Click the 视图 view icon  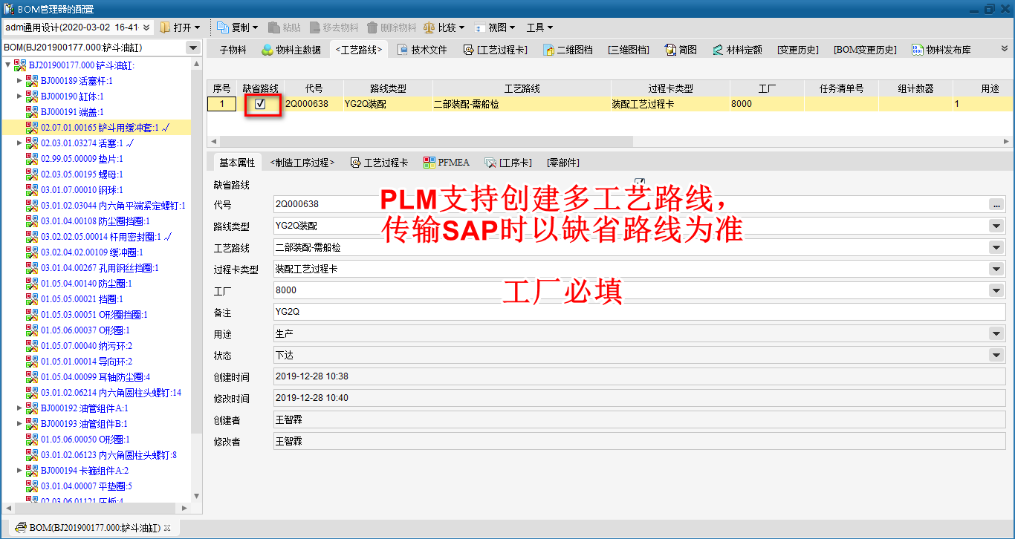click(480, 27)
